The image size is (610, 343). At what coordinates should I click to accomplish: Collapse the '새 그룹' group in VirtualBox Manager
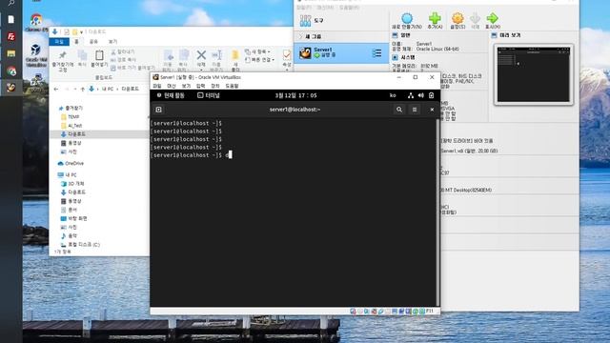coord(300,36)
